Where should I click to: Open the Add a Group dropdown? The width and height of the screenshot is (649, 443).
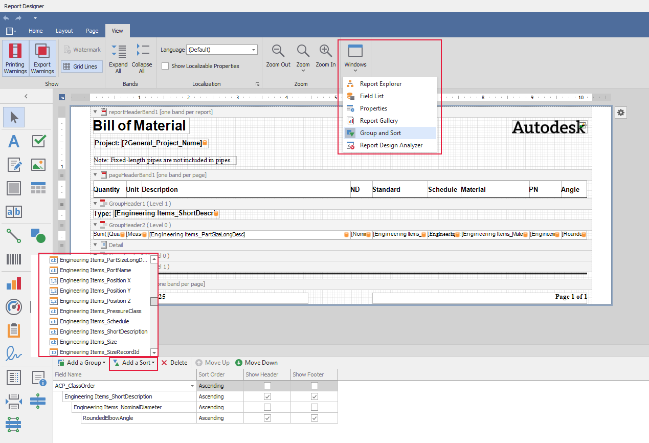point(82,363)
